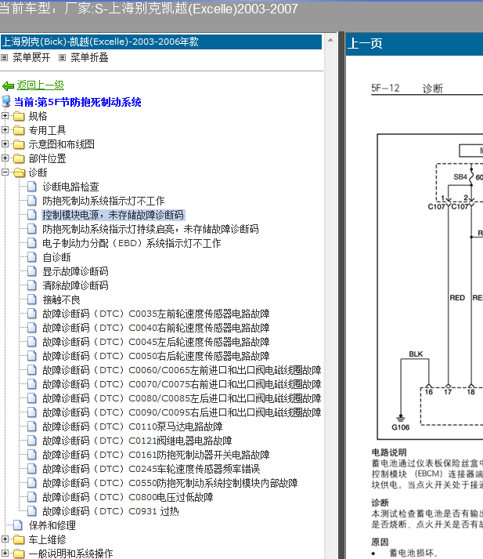Click the page icon beside 显示故障诊断码
Viewport: 483px width, 559px height.
point(32,271)
